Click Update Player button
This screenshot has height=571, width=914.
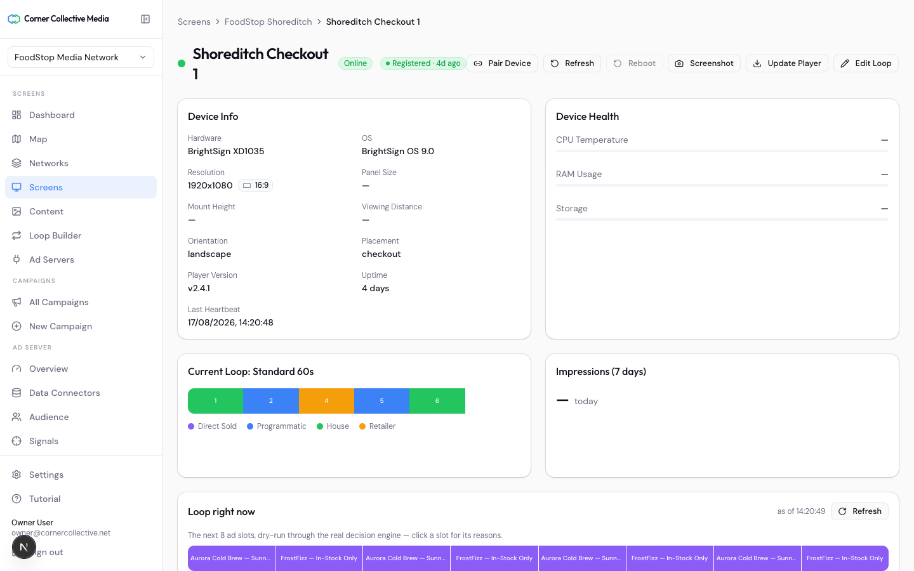[x=787, y=63]
